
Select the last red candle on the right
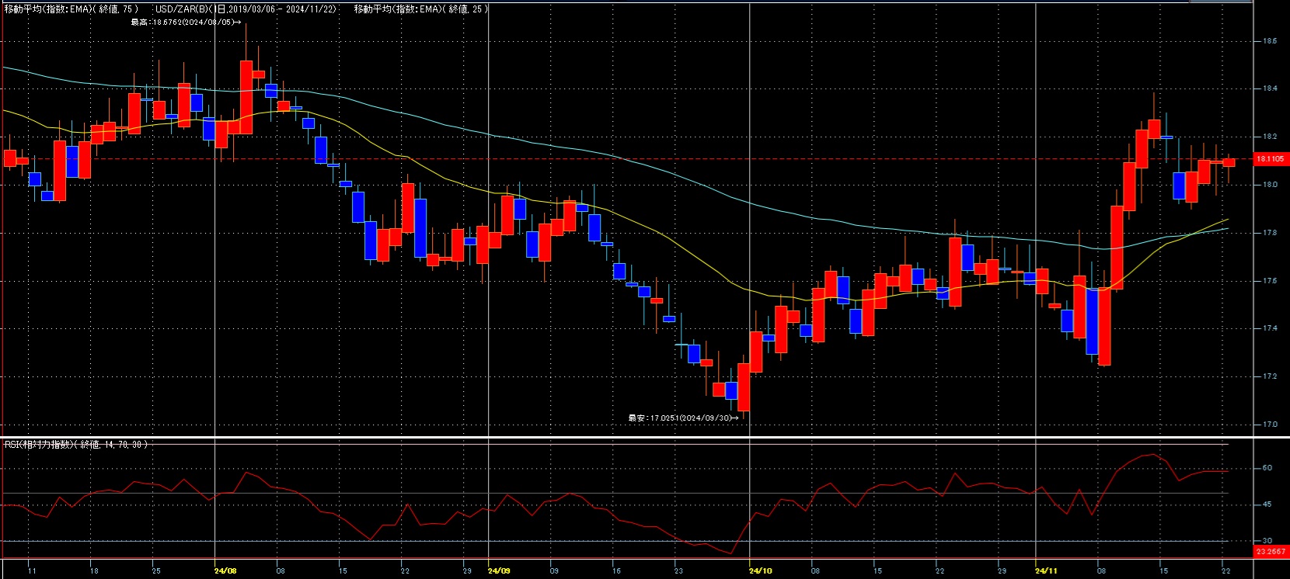[x=1229, y=162]
